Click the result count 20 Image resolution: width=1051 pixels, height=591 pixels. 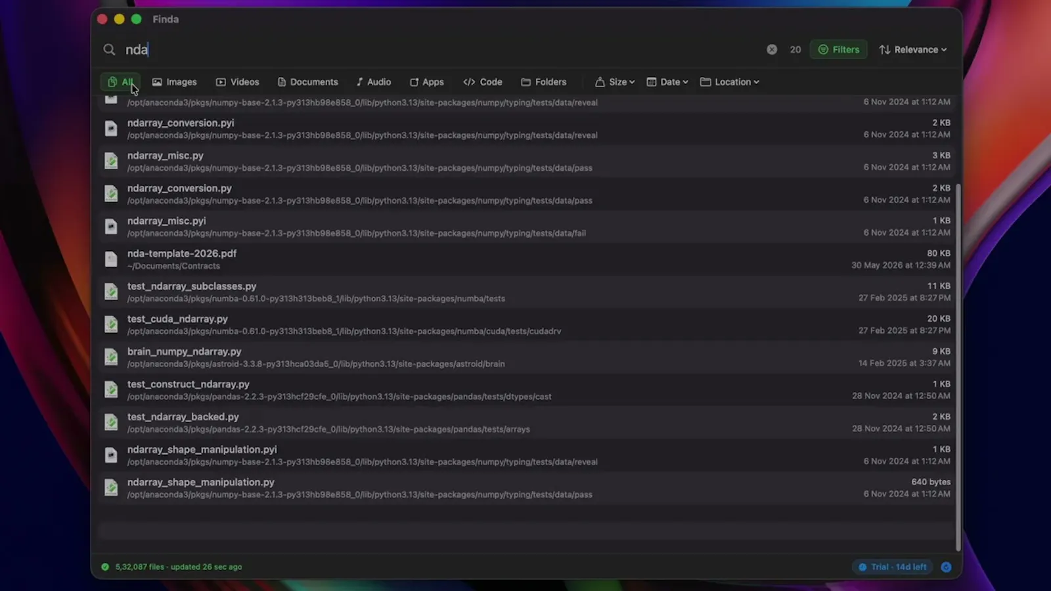795,49
